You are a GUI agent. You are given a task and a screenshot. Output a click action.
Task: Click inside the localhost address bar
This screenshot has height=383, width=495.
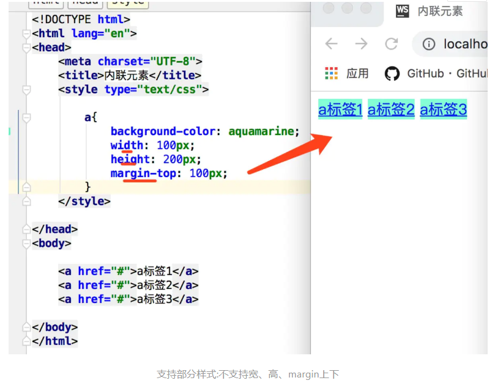[466, 43]
